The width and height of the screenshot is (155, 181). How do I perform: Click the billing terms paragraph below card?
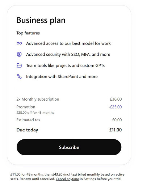pyautogui.click(x=67, y=177)
